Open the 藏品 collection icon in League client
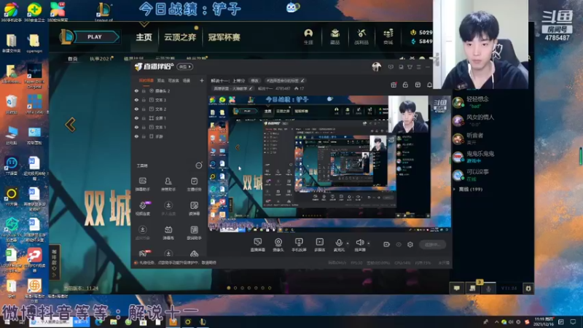The width and height of the screenshot is (583, 328). click(335, 37)
